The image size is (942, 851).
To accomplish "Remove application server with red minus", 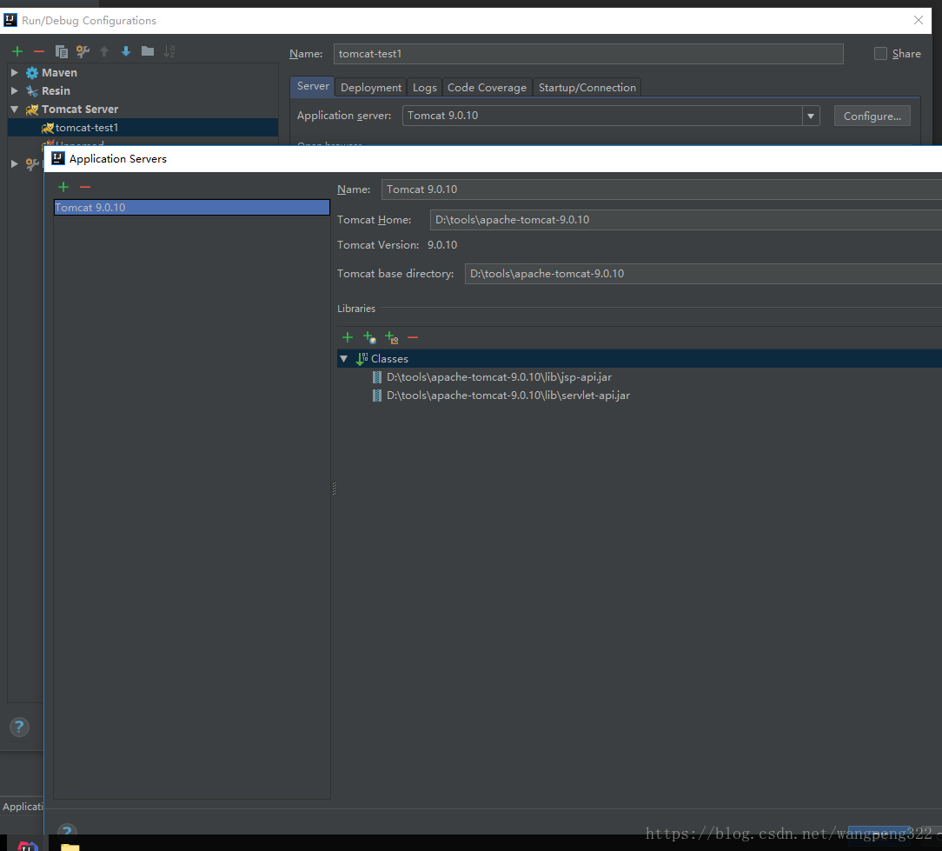I will tap(85, 187).
